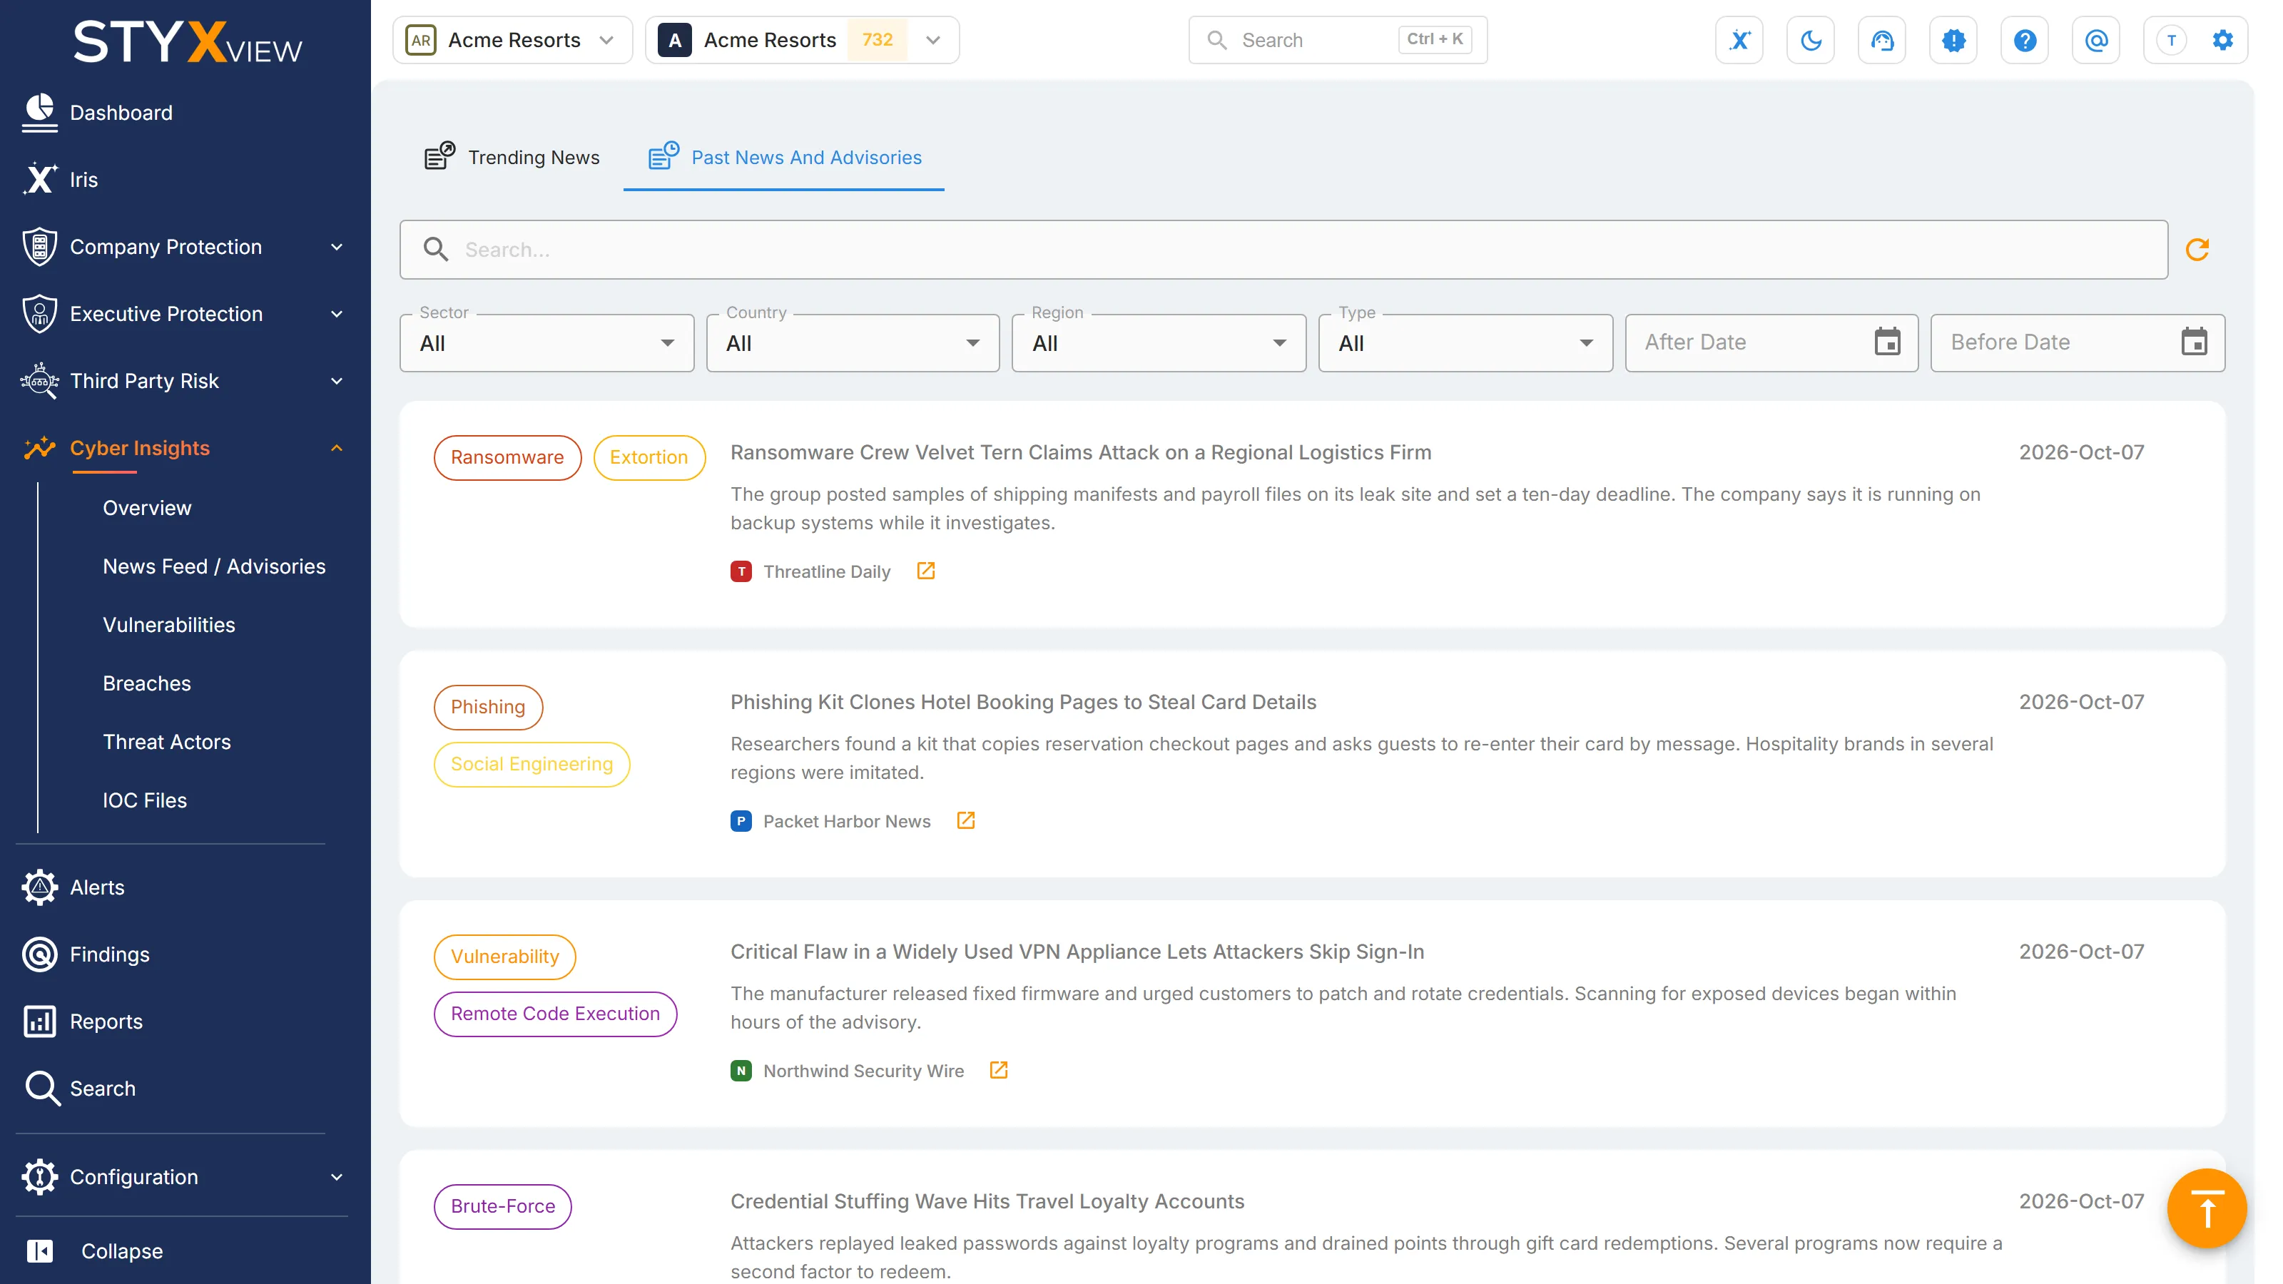Open support headset icon
Viewport: 2283px width, 1284px height.
[1881, 40]
